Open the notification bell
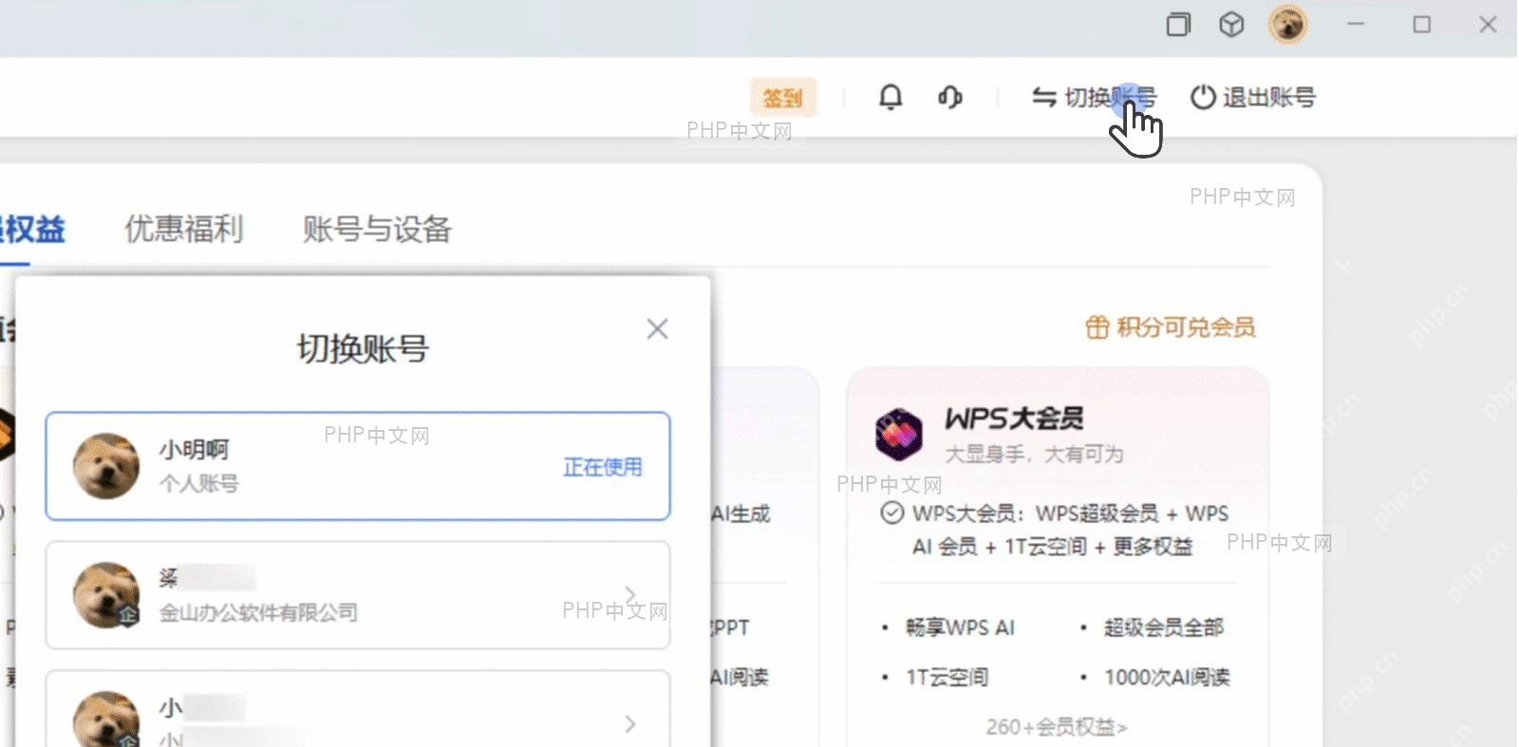 click(891, 97)
